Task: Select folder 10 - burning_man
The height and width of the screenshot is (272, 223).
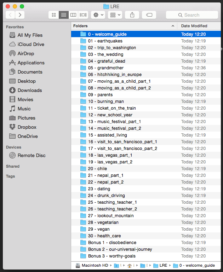Action: pyautogui.click(x=146, y=102)
